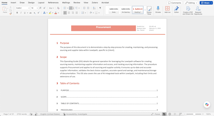Open Add-ins
The image size is (214, 116).
[x=167, y=10]
